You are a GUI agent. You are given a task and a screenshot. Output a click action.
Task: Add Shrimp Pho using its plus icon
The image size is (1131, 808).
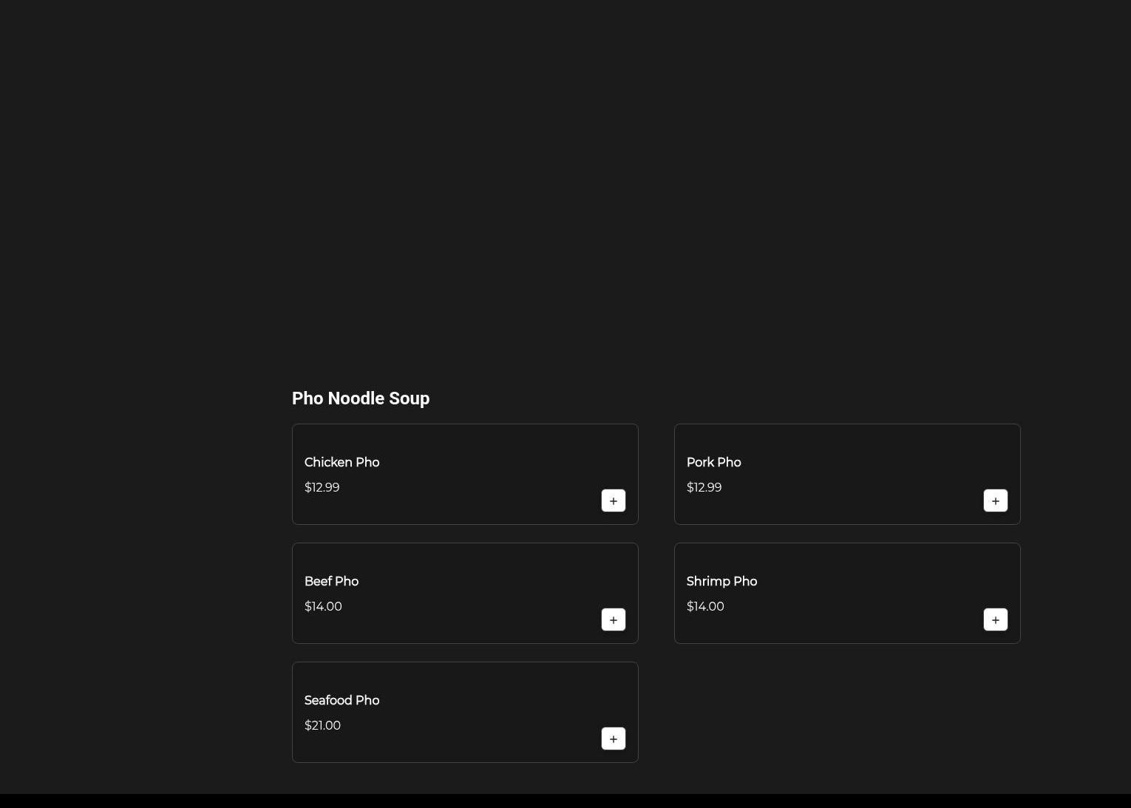coord(996,619)
